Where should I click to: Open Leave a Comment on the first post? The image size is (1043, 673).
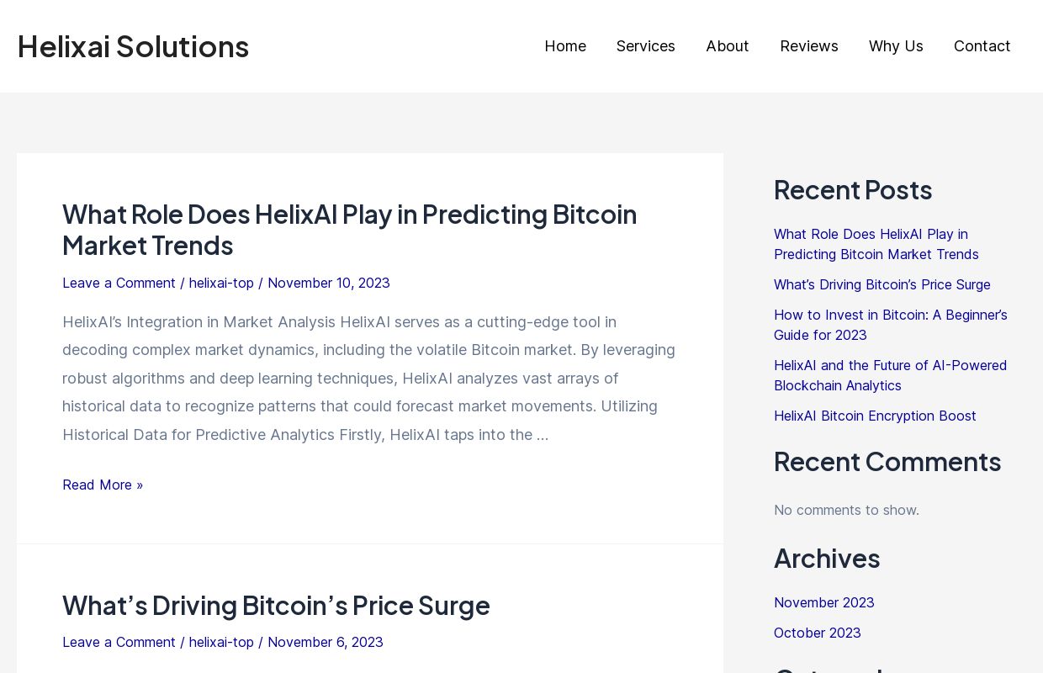(119, 283)
